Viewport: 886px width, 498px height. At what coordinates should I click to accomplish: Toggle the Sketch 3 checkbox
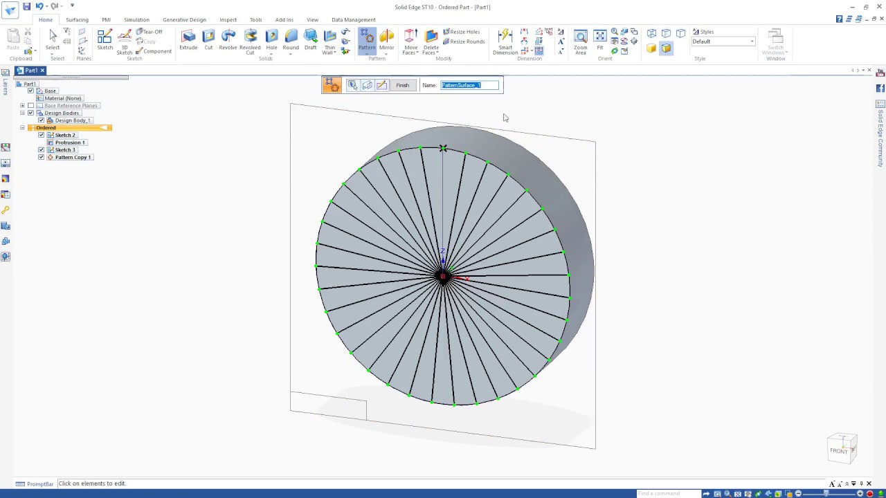tap(41, 149)
